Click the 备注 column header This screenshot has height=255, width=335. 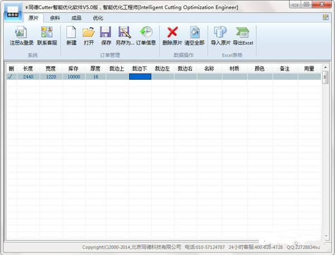(285, 68)
